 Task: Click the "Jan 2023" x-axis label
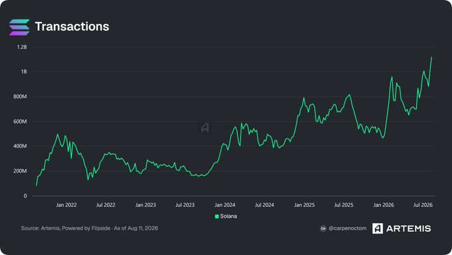coord(146,205)
